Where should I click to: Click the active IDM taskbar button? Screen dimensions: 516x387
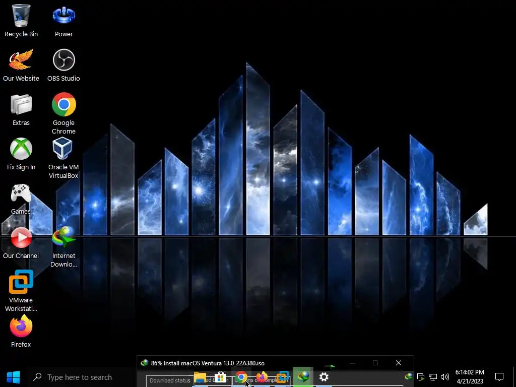(303, 377)
